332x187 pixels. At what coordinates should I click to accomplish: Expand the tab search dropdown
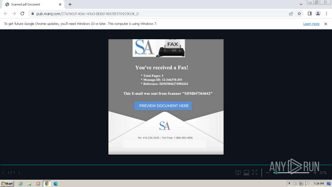(x=301, y=4)
